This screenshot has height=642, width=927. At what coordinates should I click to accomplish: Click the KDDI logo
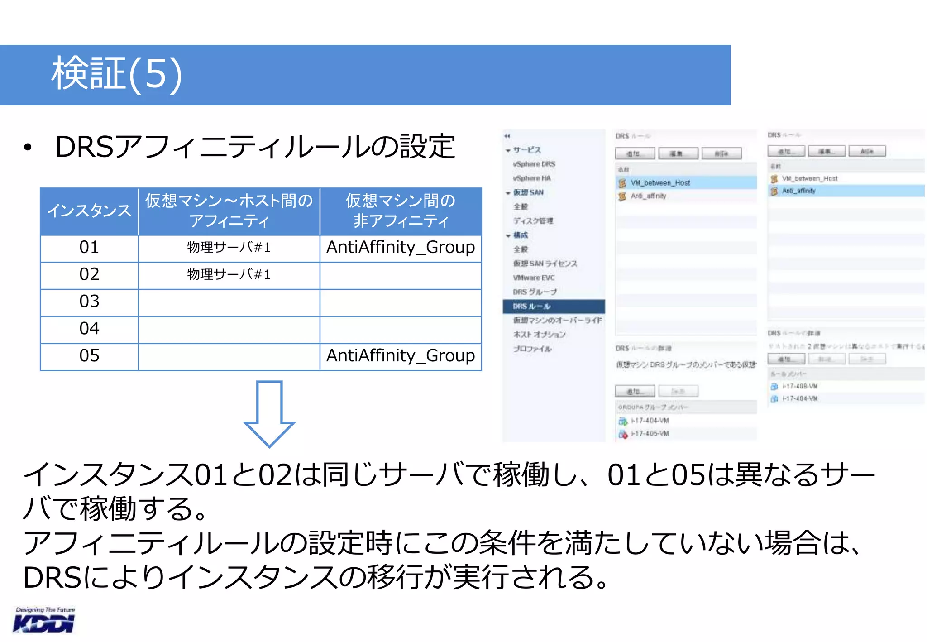[44, 620]
